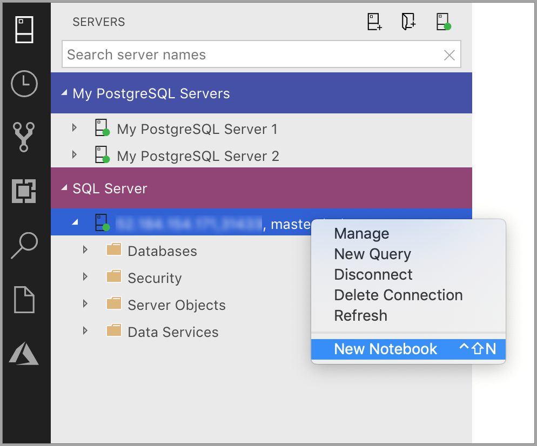Expand My PostgreSQL Server 2
The image size is (537, 446).
[x=75, y=155]
